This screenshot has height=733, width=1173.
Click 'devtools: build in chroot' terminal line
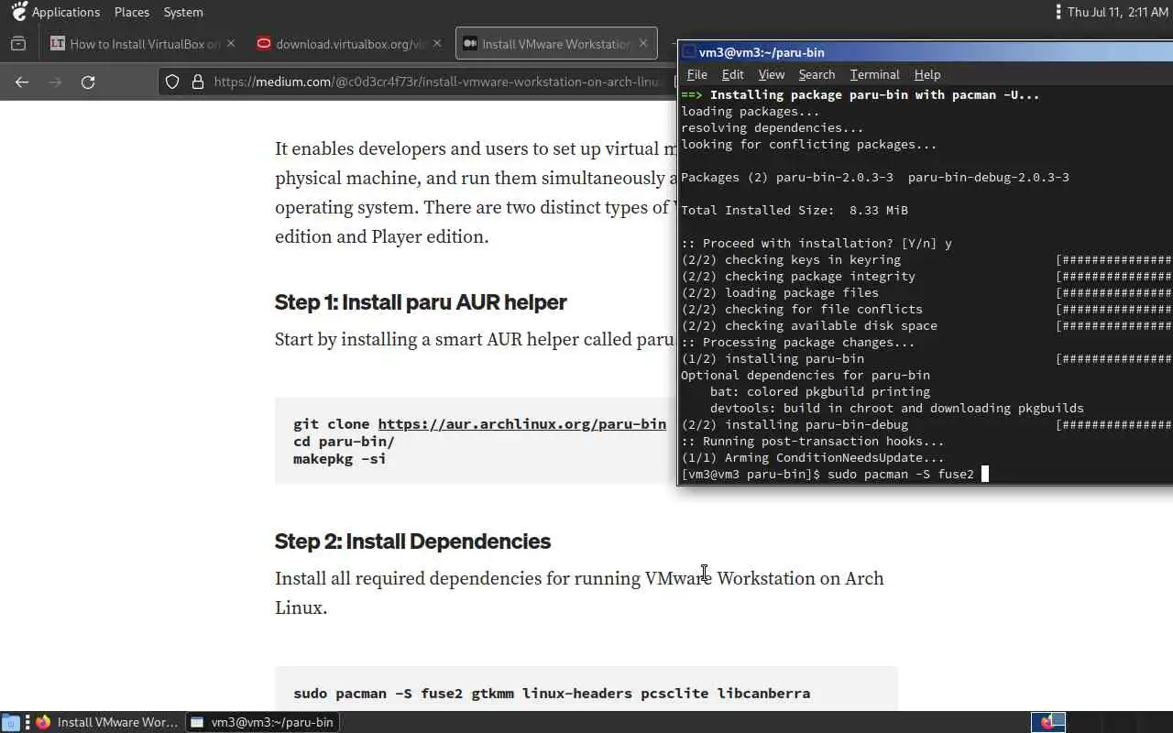(897, 408)
